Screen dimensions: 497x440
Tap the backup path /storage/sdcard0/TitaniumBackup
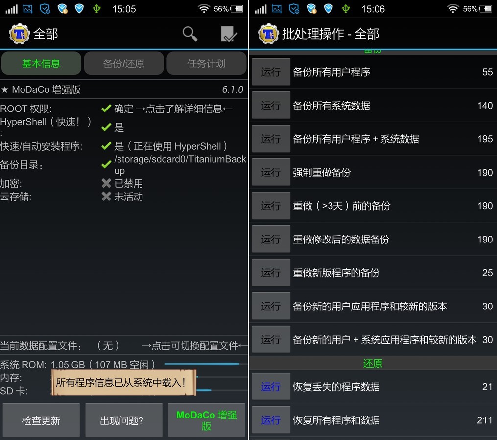pyautogui.click(x=180, y=165)
